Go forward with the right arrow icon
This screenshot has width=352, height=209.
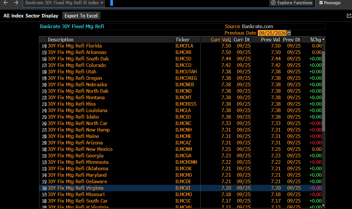[x=16, y=3]
